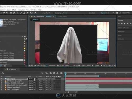Open the Composition Mini-Flowchart icon in timeline
Screen dimensions: 132x99
pyautogui.click(x=43, y=73)
